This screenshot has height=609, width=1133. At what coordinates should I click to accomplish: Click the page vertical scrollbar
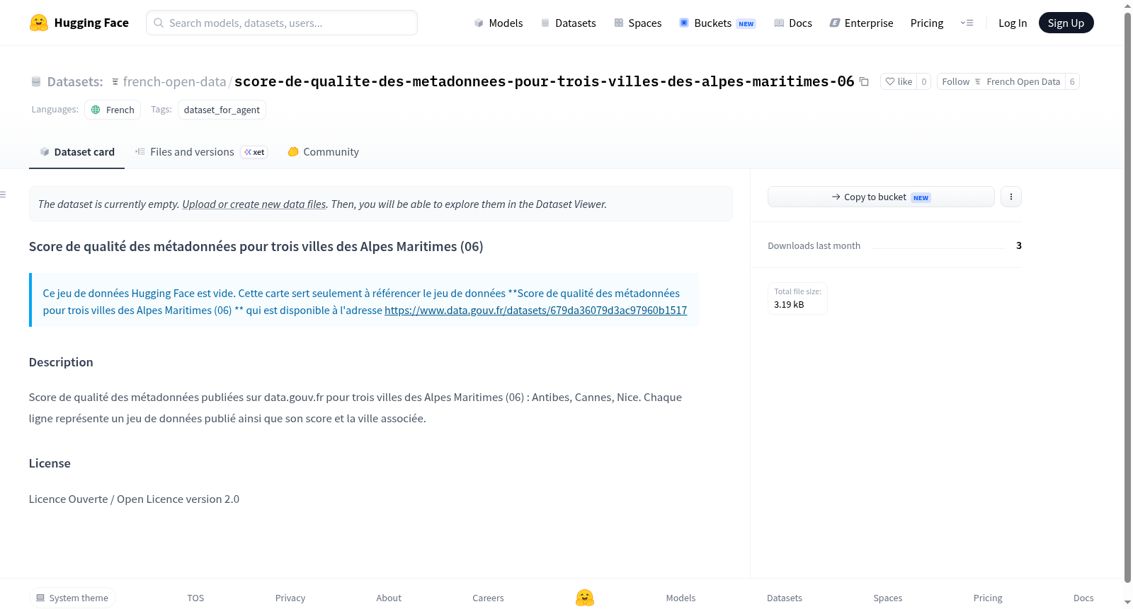point(1127,297)
